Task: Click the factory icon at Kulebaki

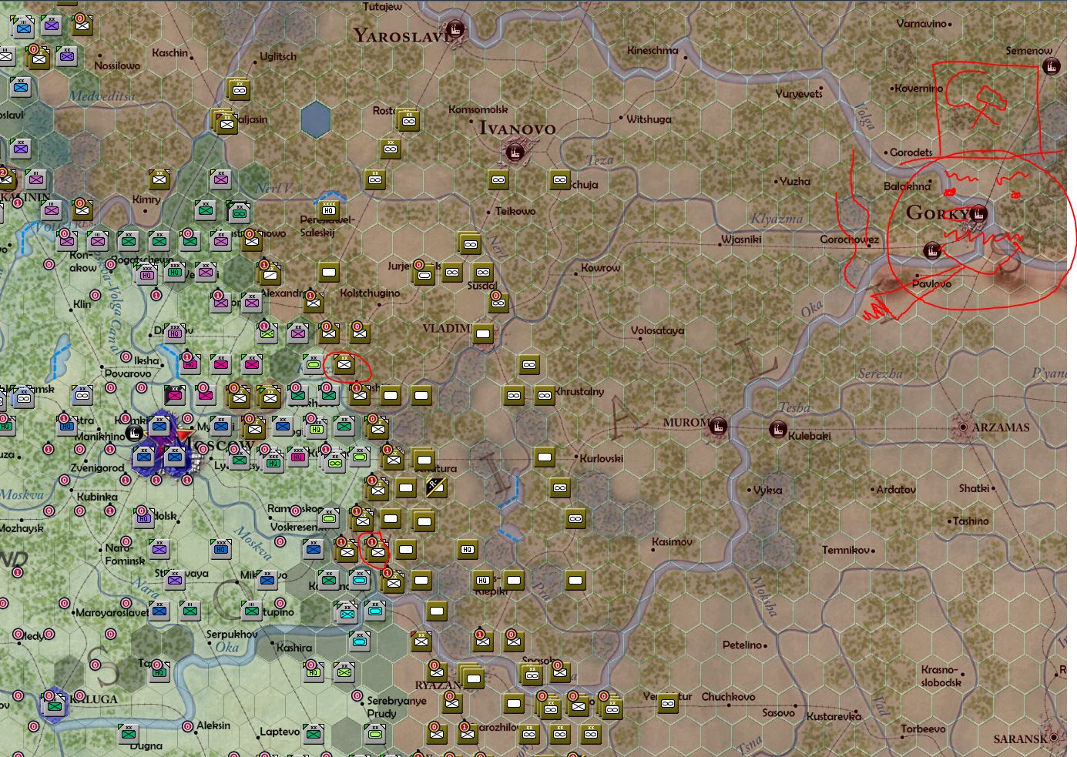Action: (778, 429)
